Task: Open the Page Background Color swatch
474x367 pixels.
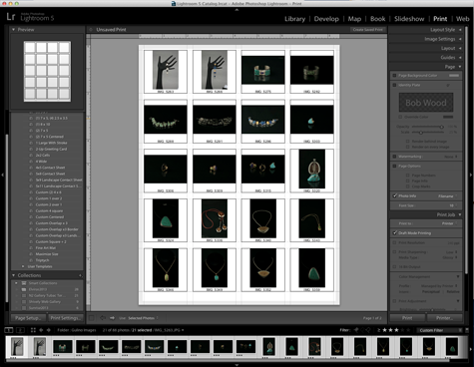Action: tap(454, 76)
